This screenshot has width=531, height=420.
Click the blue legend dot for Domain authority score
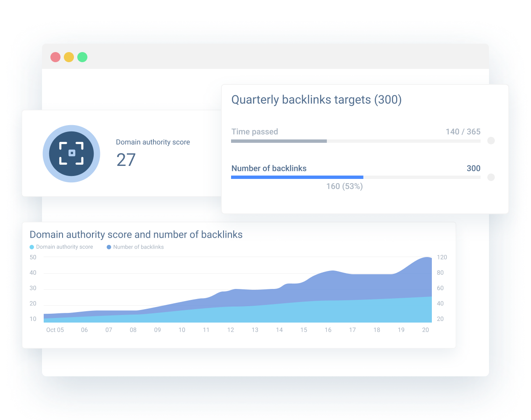32,247
